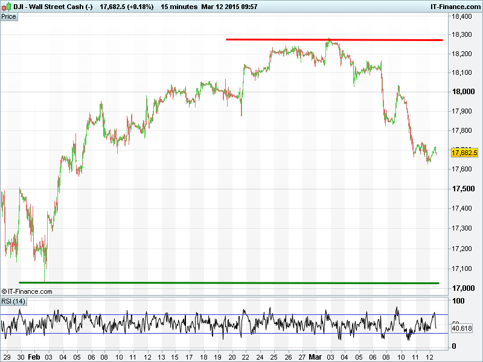Click the 17,000 label on the price axis
The image size is (483, 362).
[462, 287]
